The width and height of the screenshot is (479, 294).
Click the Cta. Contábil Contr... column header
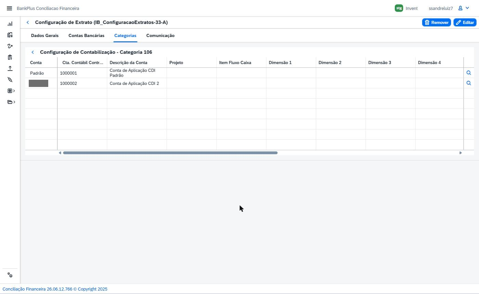pyautogui.click(x=82, y=63)
